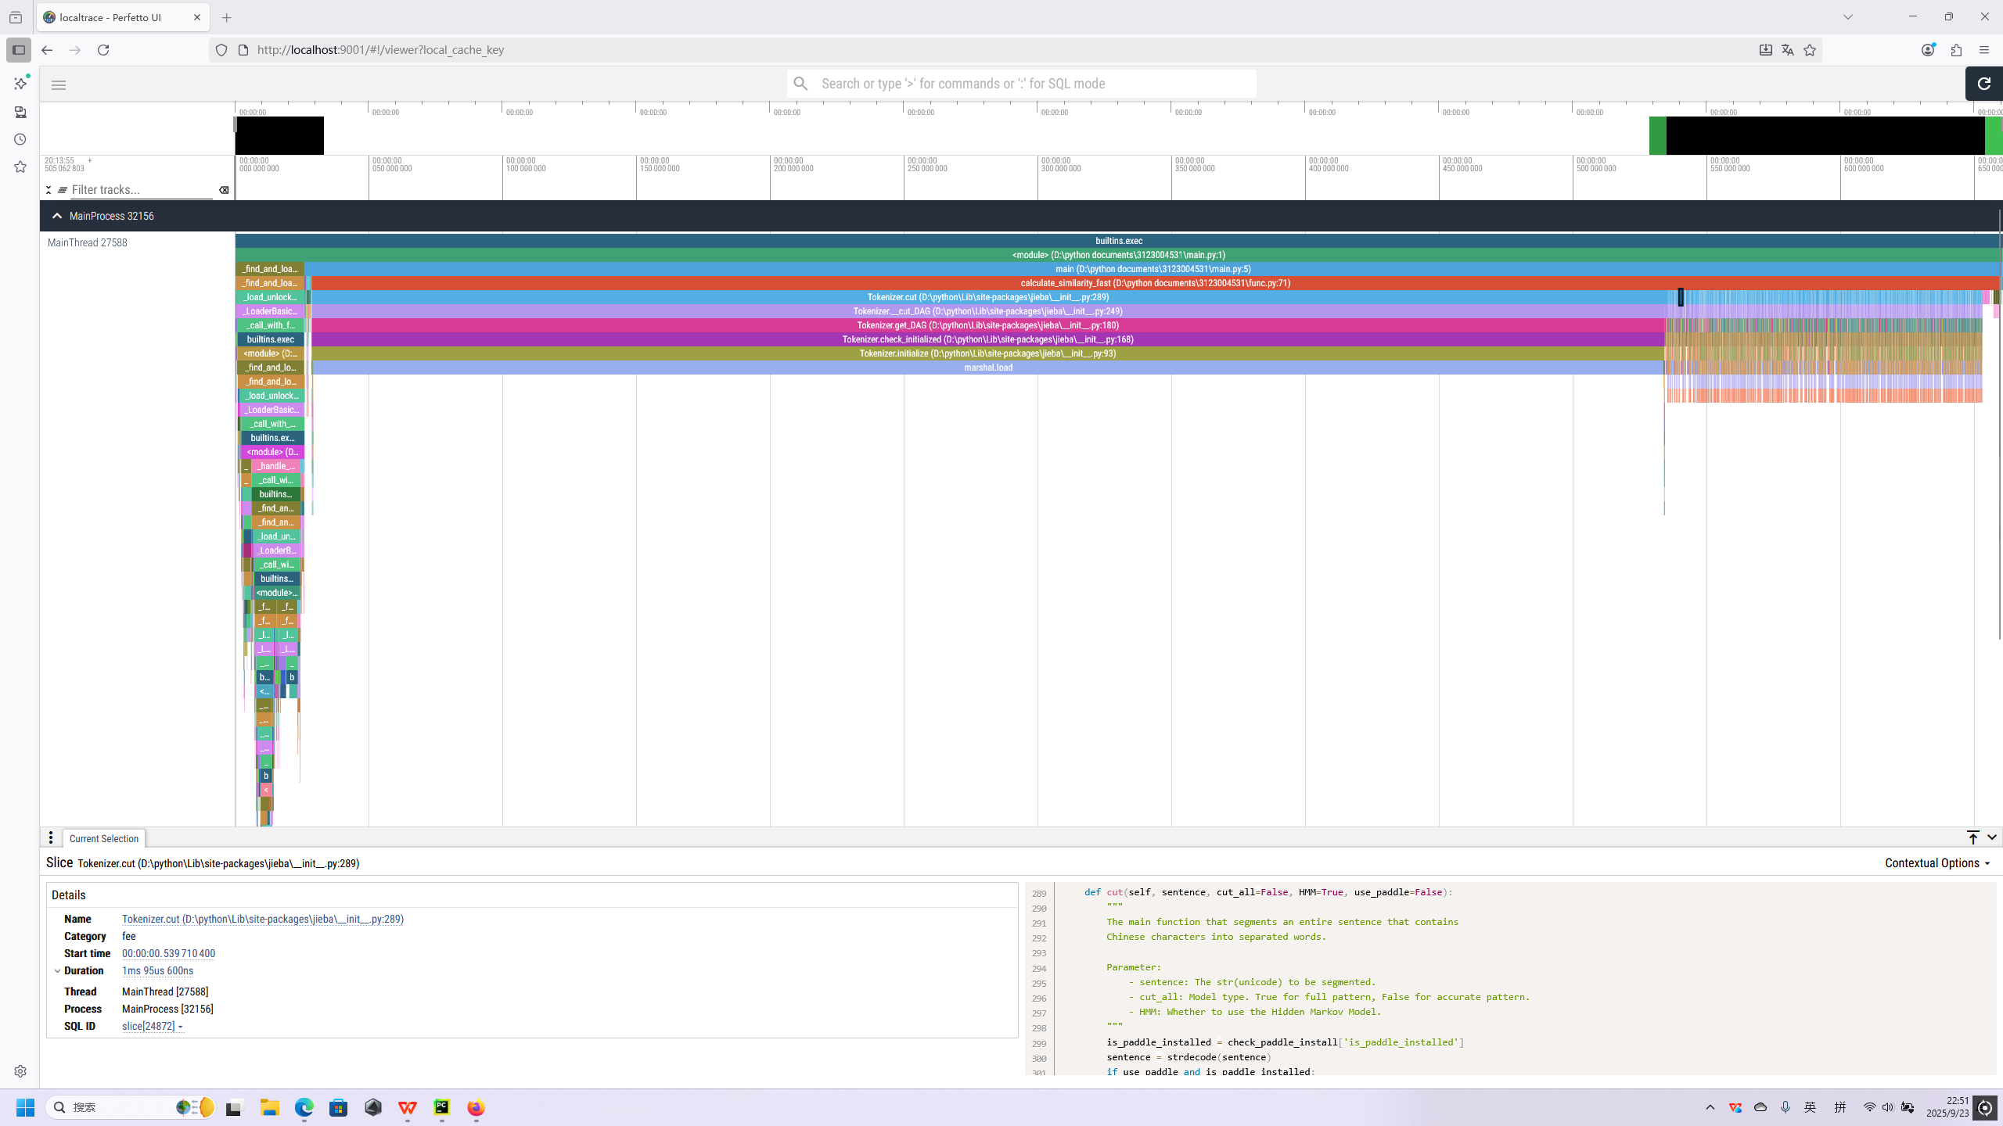Collapse the MainProcess 32156 track group

[56, 216]
